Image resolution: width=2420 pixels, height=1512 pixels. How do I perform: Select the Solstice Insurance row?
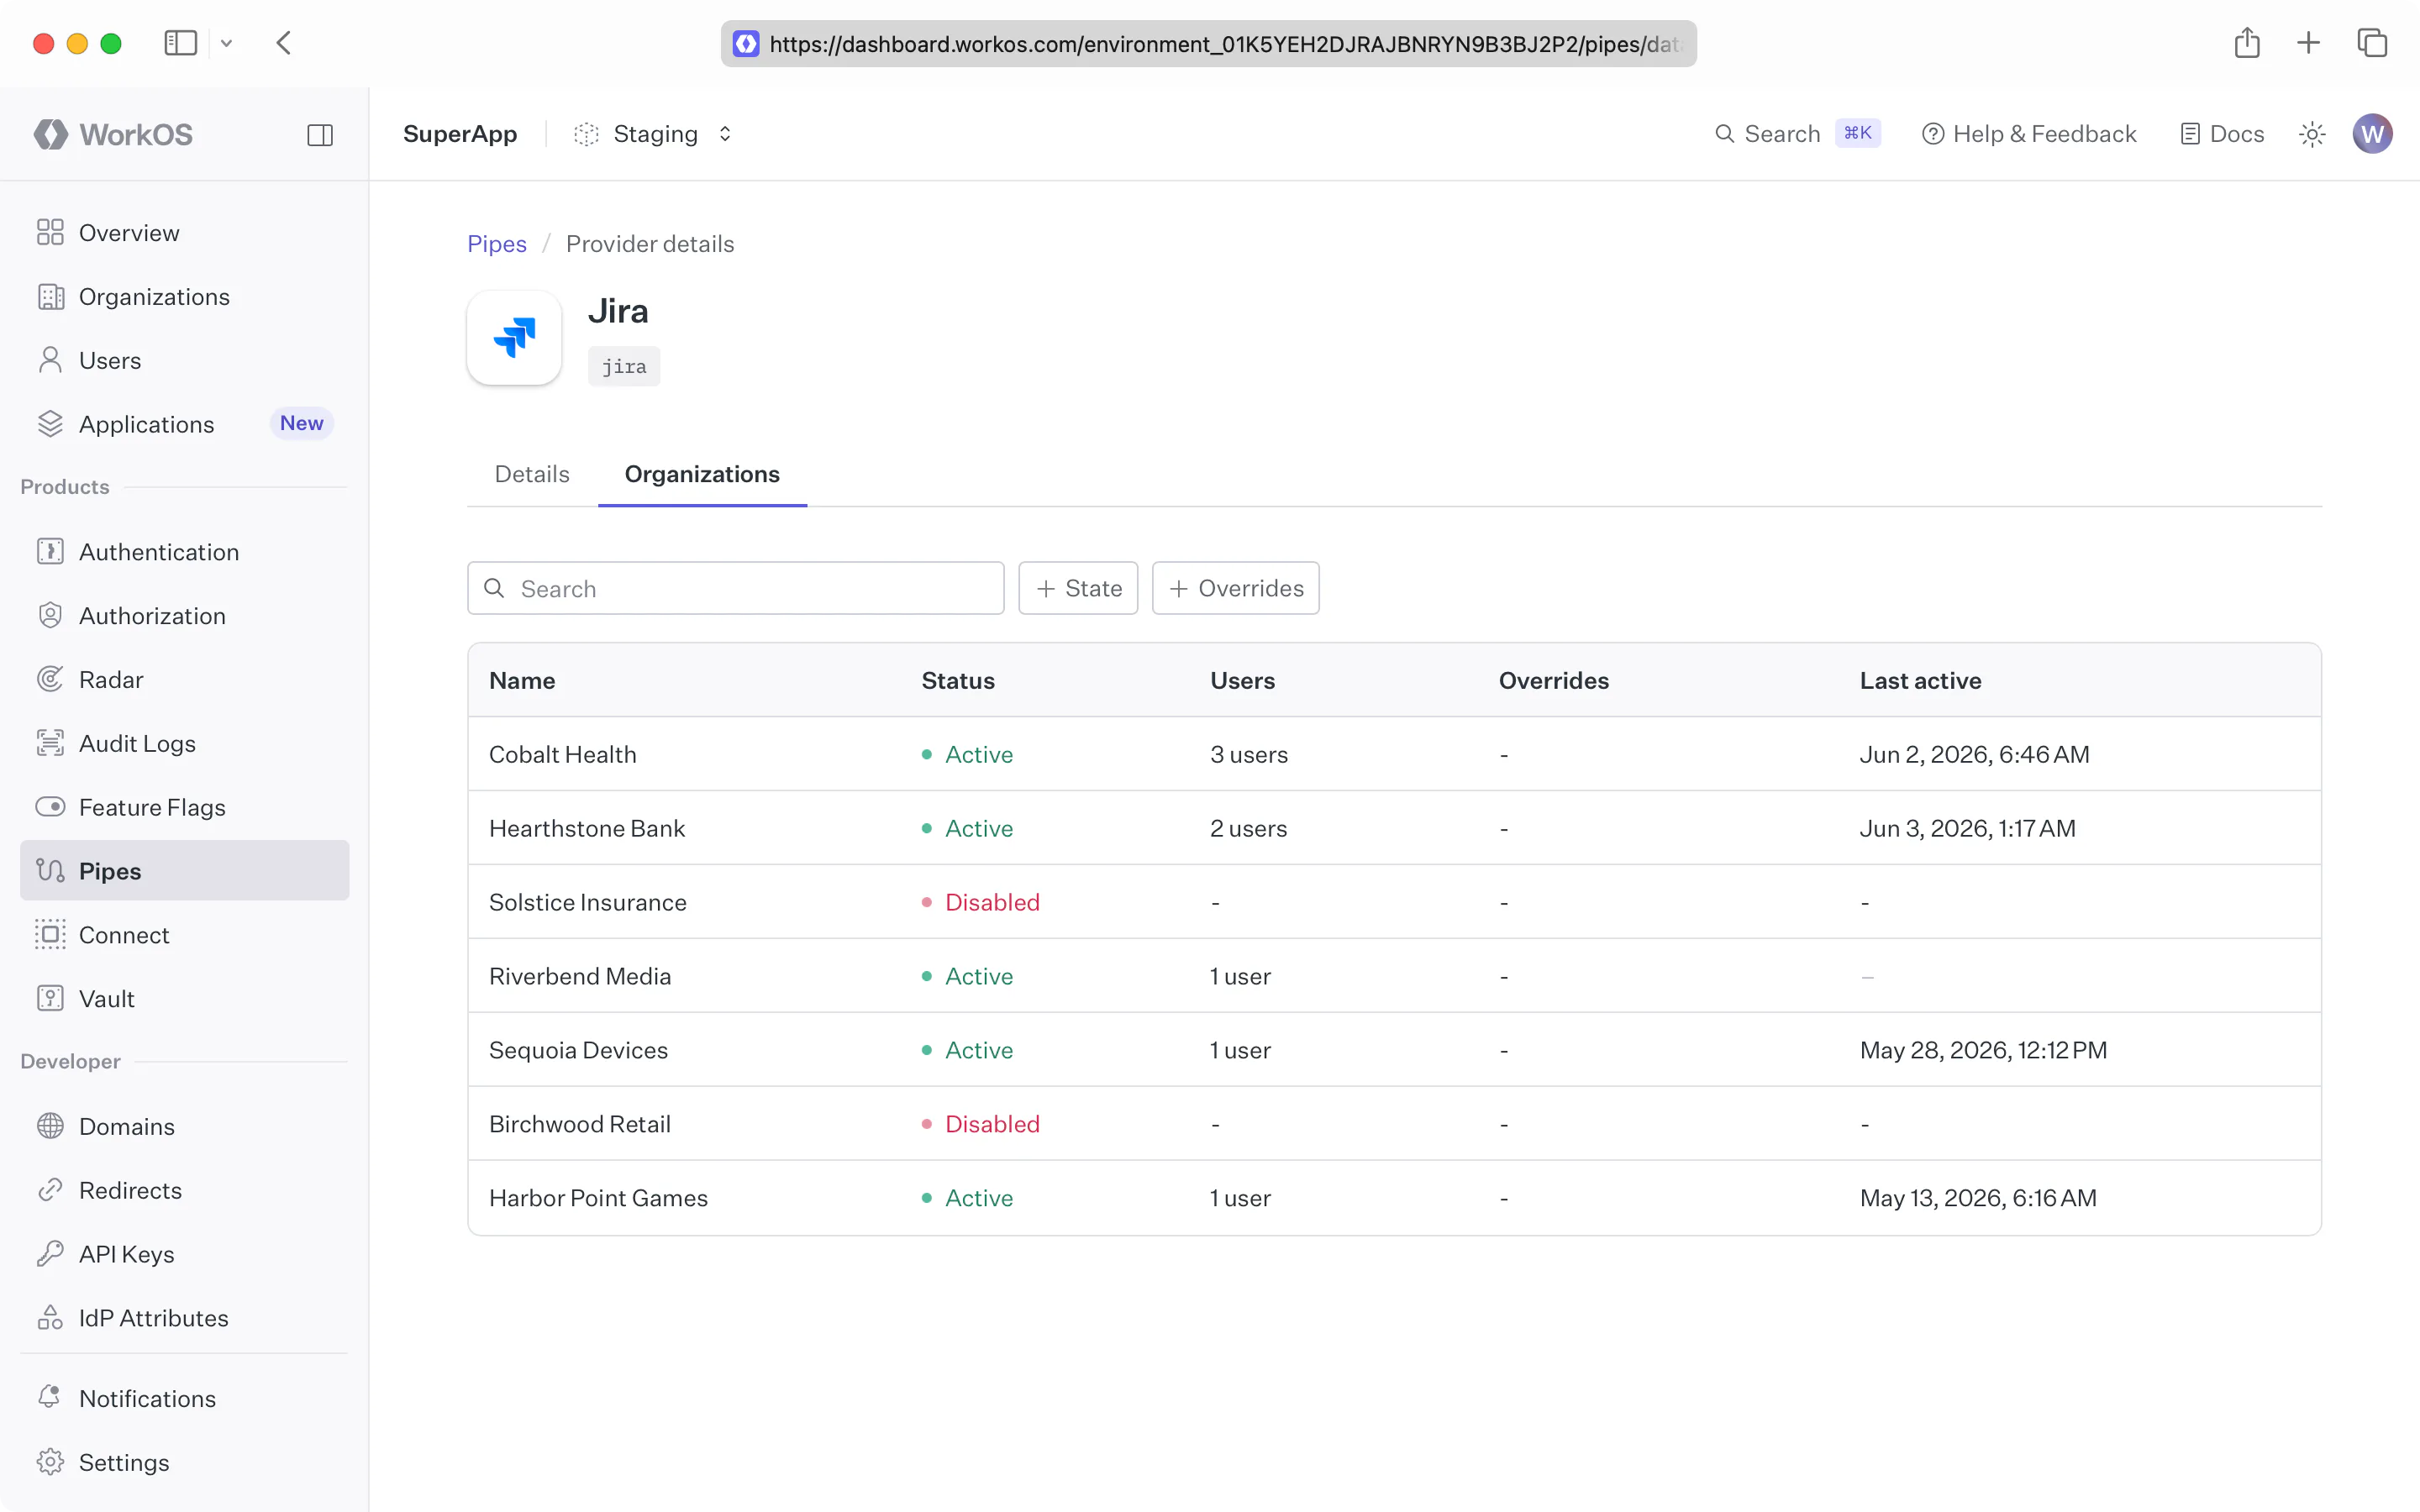1394,902
